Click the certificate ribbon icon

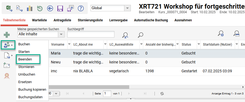click(x=7, y=76)
